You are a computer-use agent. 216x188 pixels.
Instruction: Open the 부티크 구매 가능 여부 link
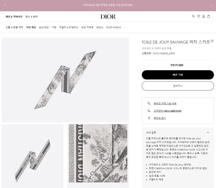[x=165, y=103]
